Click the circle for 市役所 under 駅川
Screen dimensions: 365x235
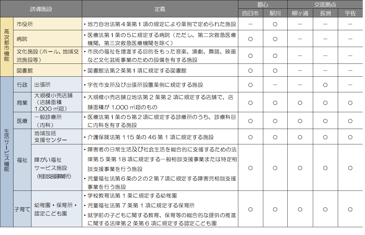pyautogui.click(x=275, y=24)
